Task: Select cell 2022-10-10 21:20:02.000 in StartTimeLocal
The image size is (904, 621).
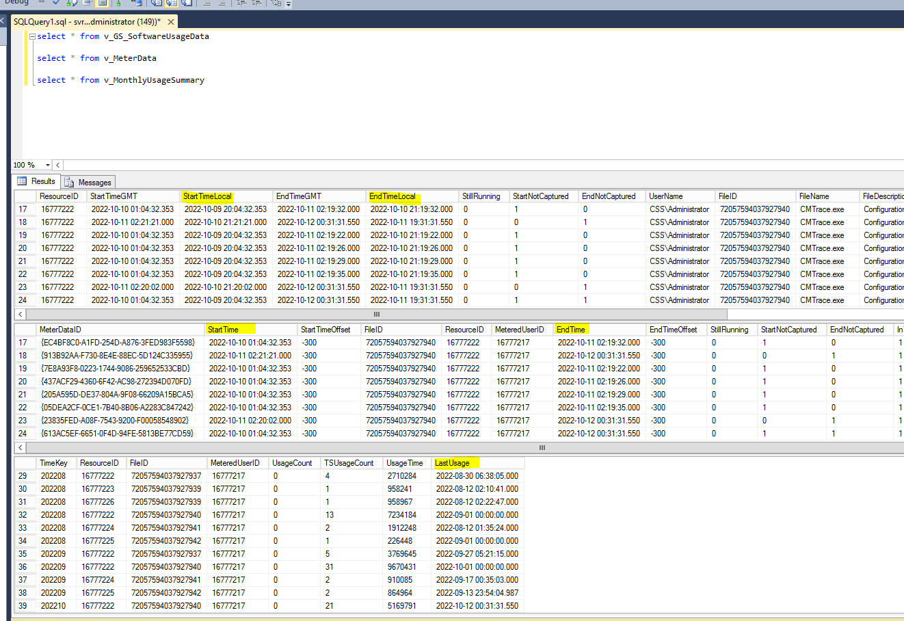Action: coord(226,287)
